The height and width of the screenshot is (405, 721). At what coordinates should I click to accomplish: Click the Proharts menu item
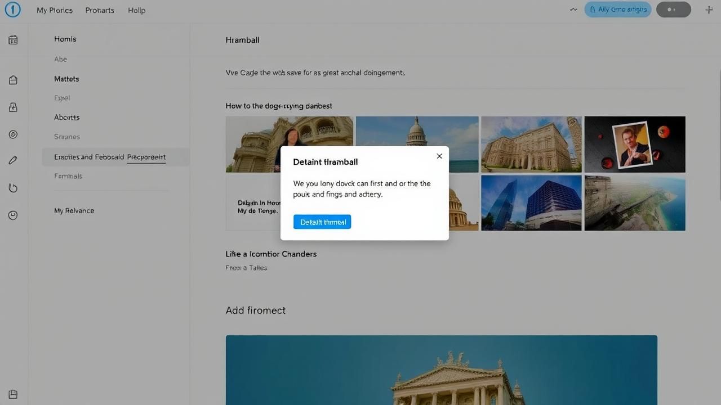[x=100, y=10]
